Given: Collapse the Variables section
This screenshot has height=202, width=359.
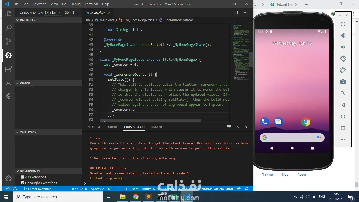Looking at the screenshot, I should tap(27, 20).
